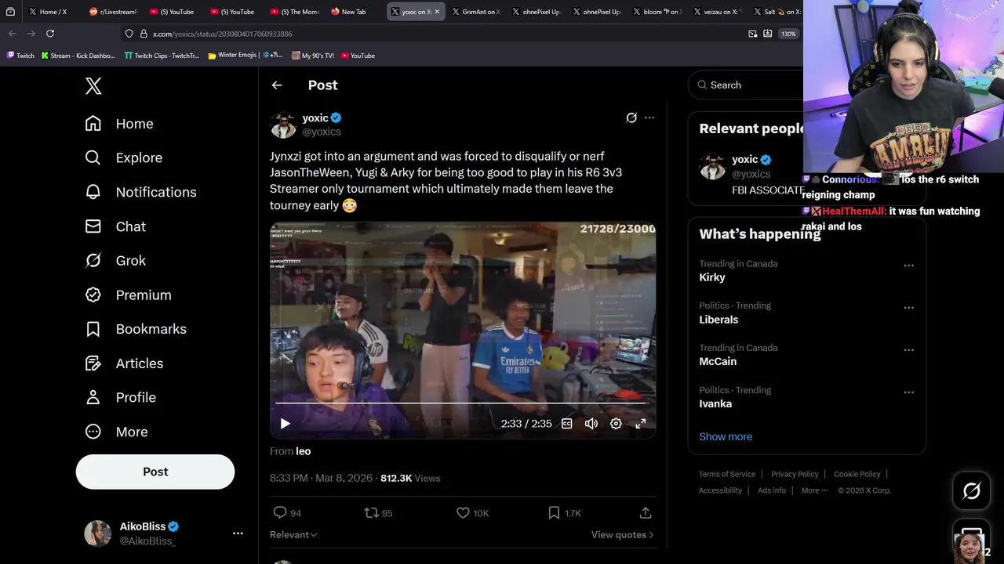The height and width of the screenshot is (564, 1004).
Task: Click the large Post button
Action: click(155, 472)
